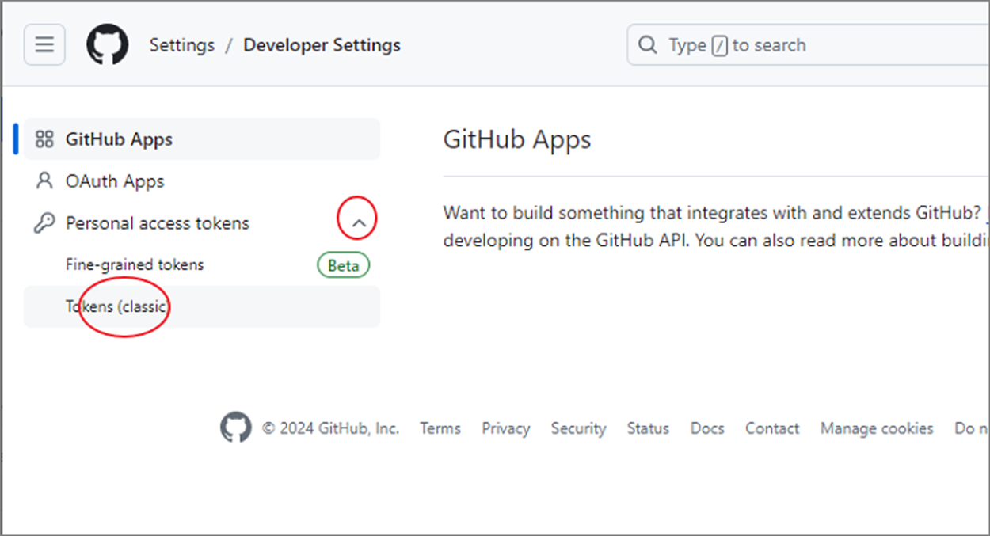Click the Beta badge next to Fine-grained tokens
Viewport: 990px width, 536px height.
tap(343, 265)
